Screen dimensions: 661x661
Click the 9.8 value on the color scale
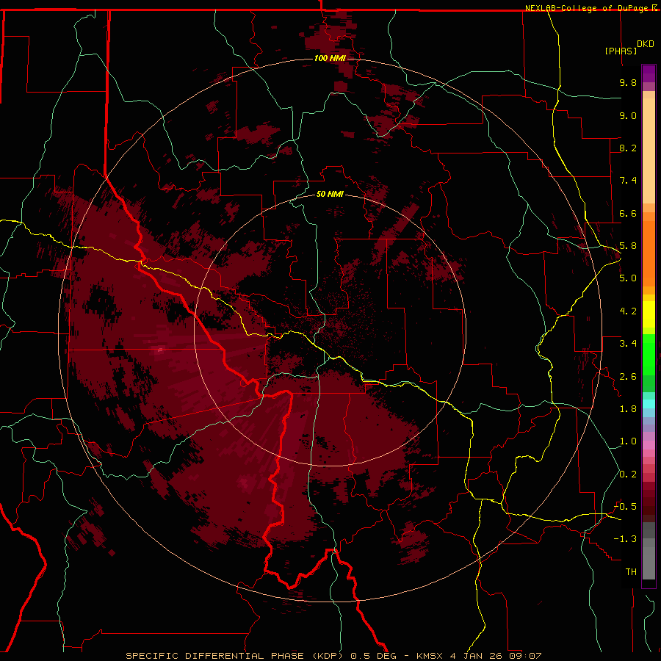pyautogui.click(x=628, y=82)
